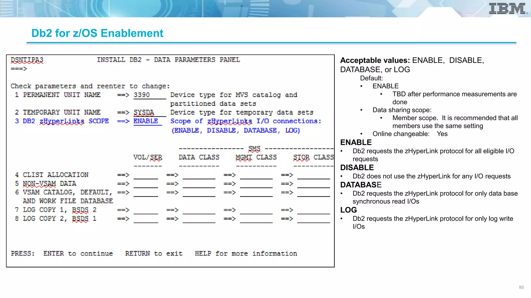
Task: Click the '3 DB2 zHyperLinks SCOPE' label
Action: (62, 121)
